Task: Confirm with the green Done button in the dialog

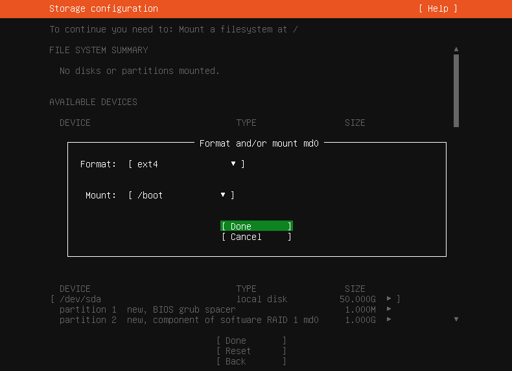Action: coord(257,226)
